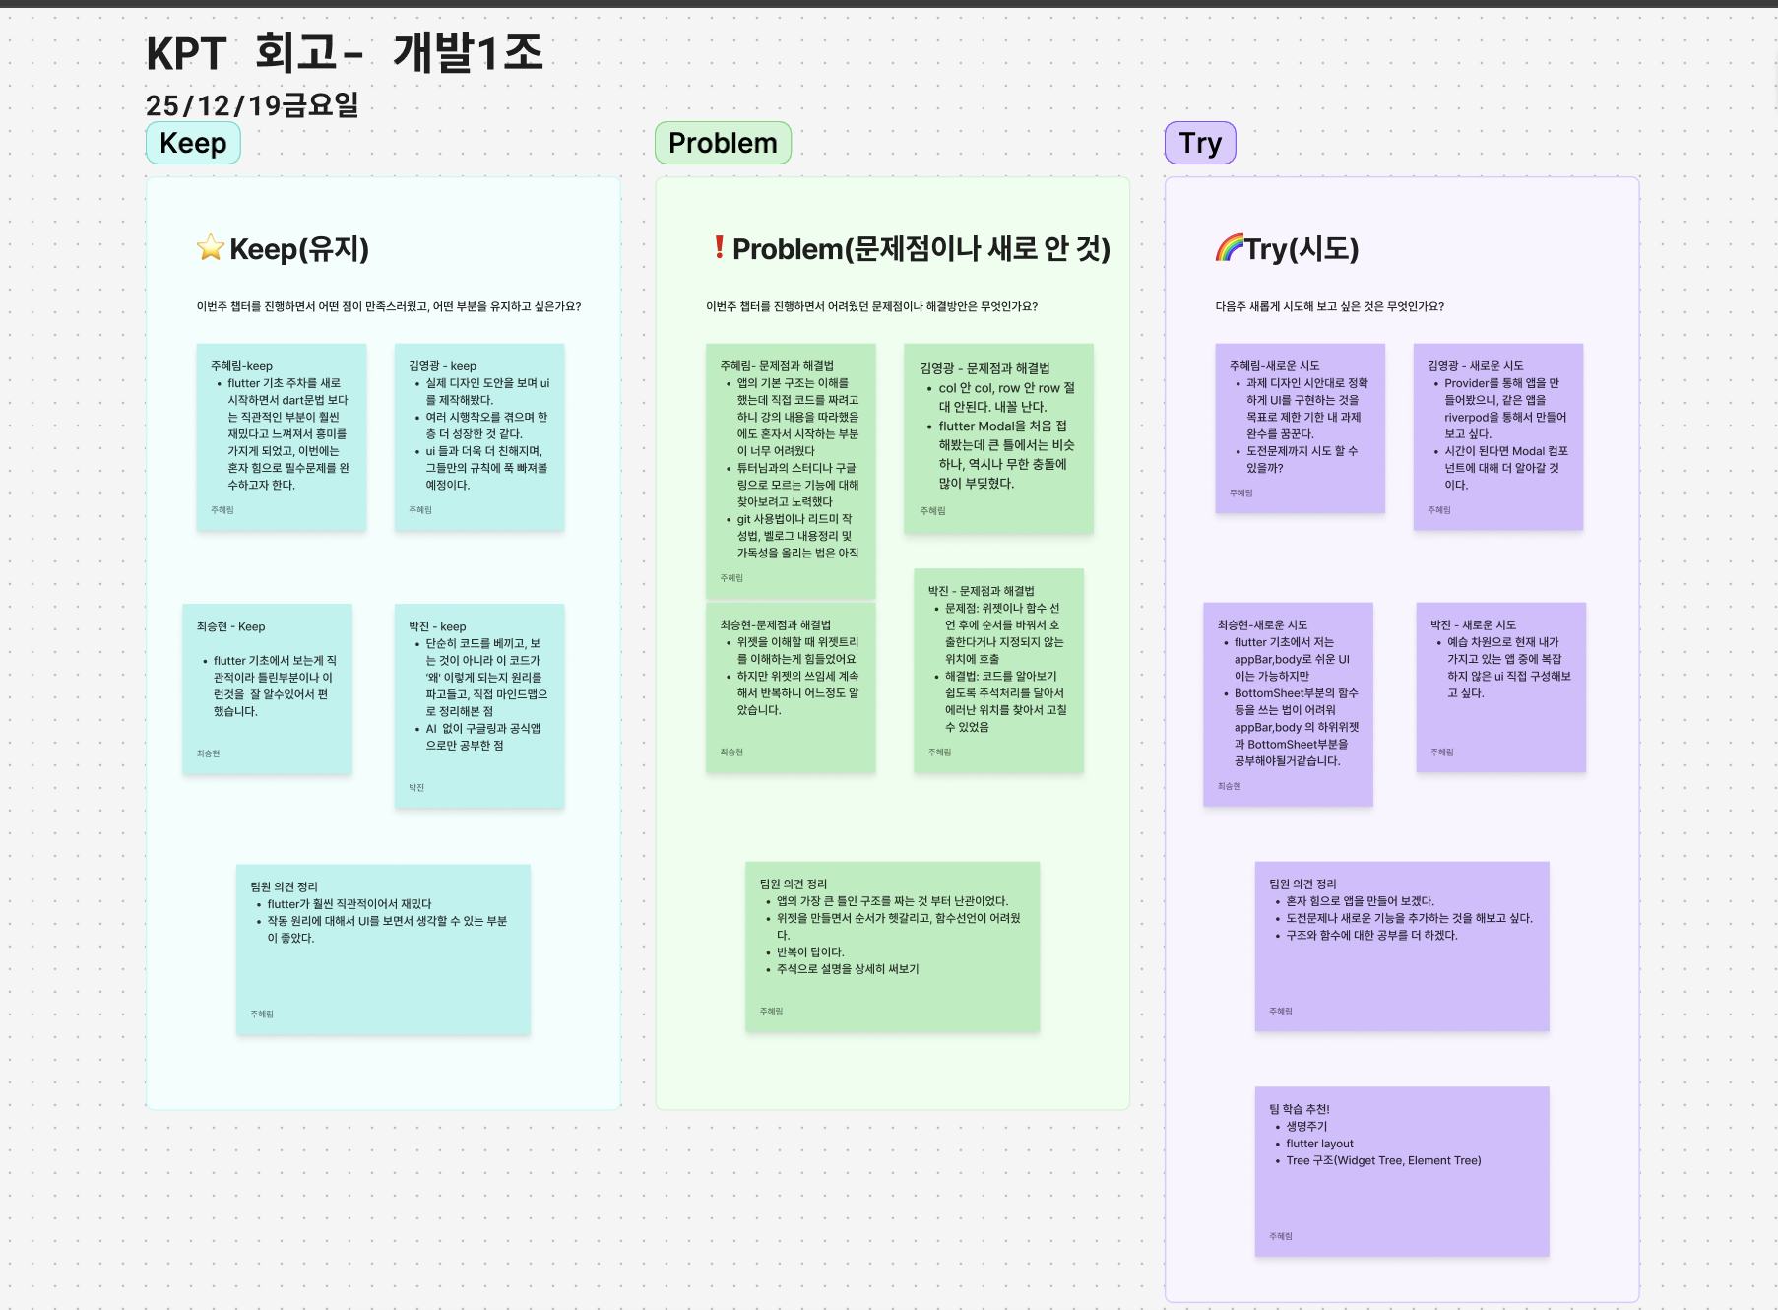Click the star emoji beside Keep(유지)

pyautogui.click(x=211, y=248)
